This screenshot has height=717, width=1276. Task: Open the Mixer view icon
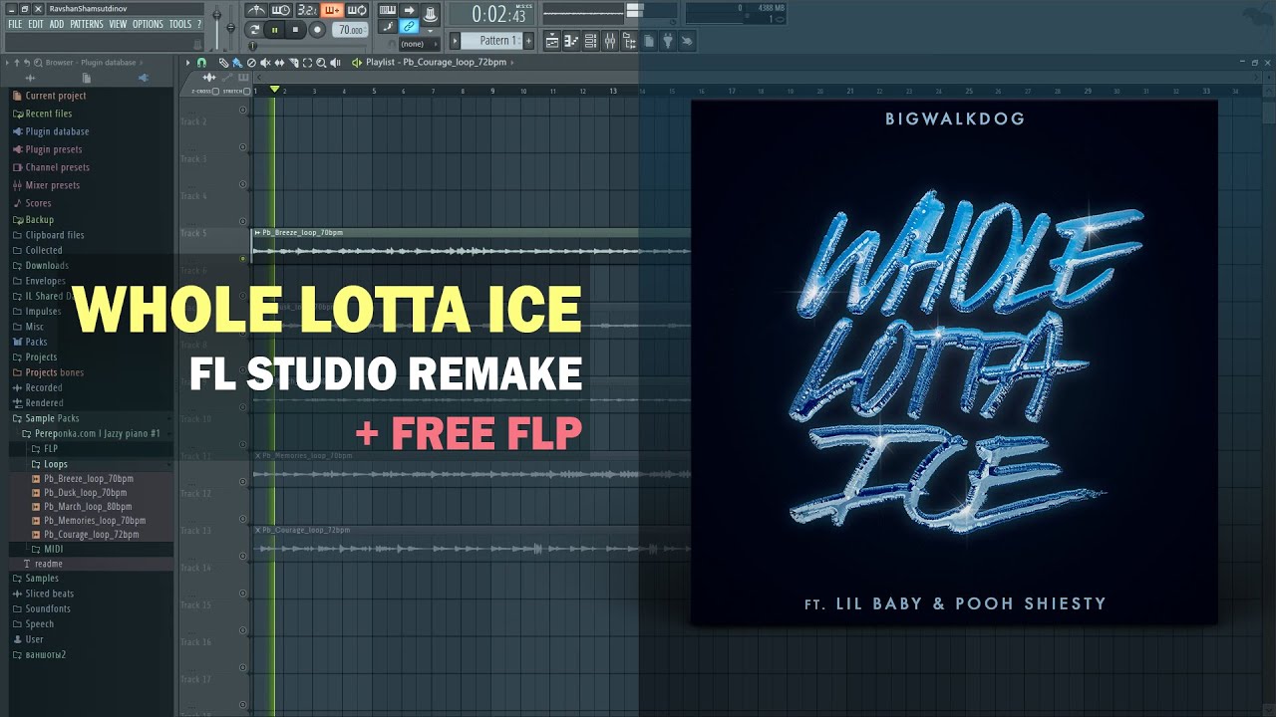tap(610, 41)
